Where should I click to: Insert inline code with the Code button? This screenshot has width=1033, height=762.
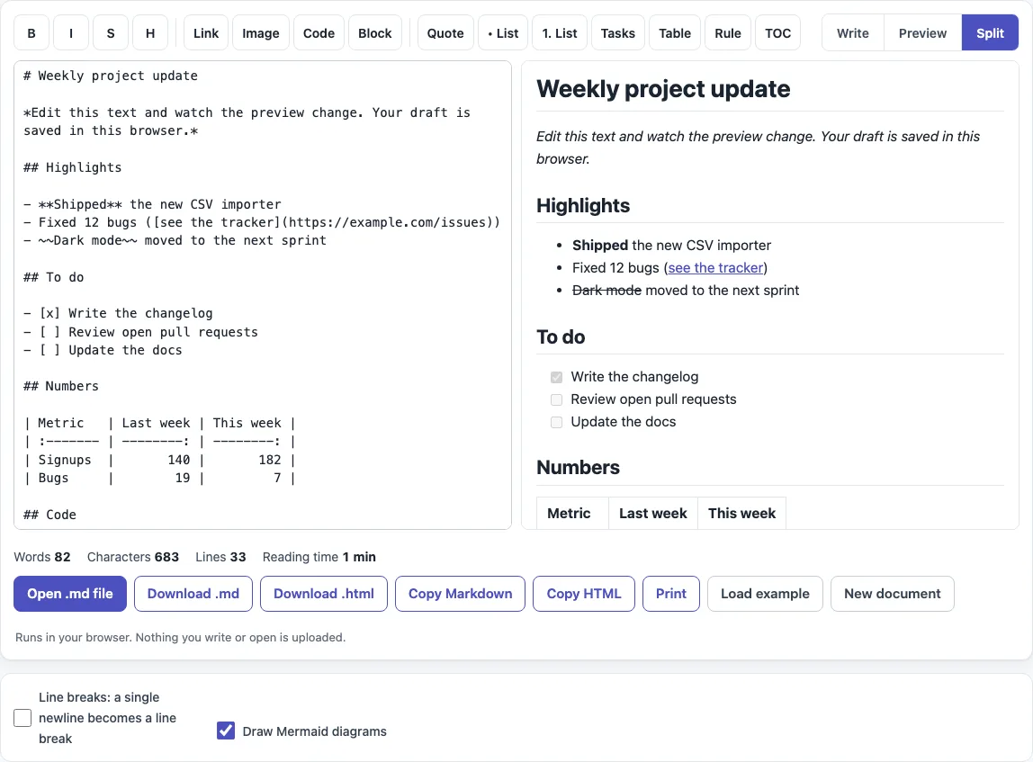pyautogui.click(x=319, y=33)
